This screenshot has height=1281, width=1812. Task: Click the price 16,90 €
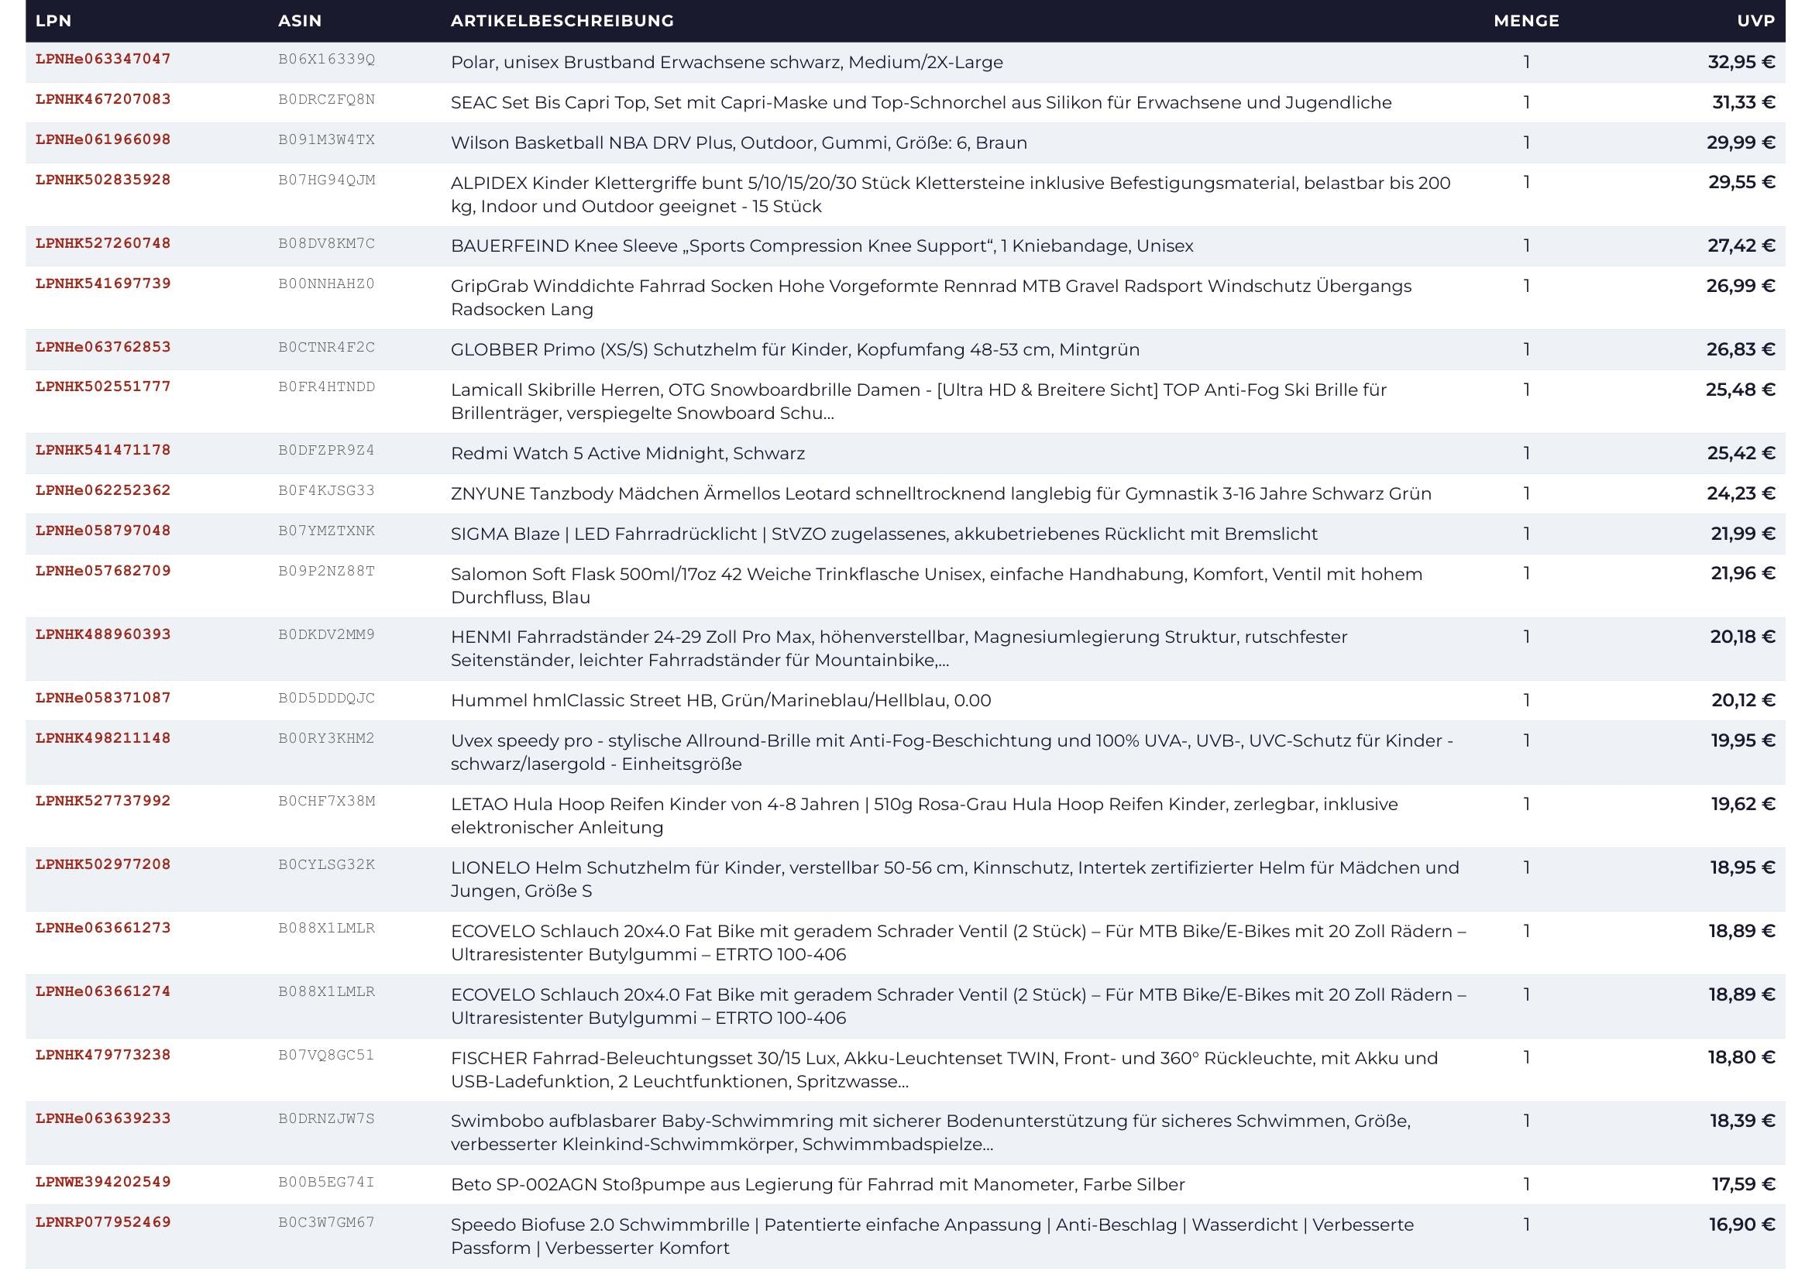1742,1225
